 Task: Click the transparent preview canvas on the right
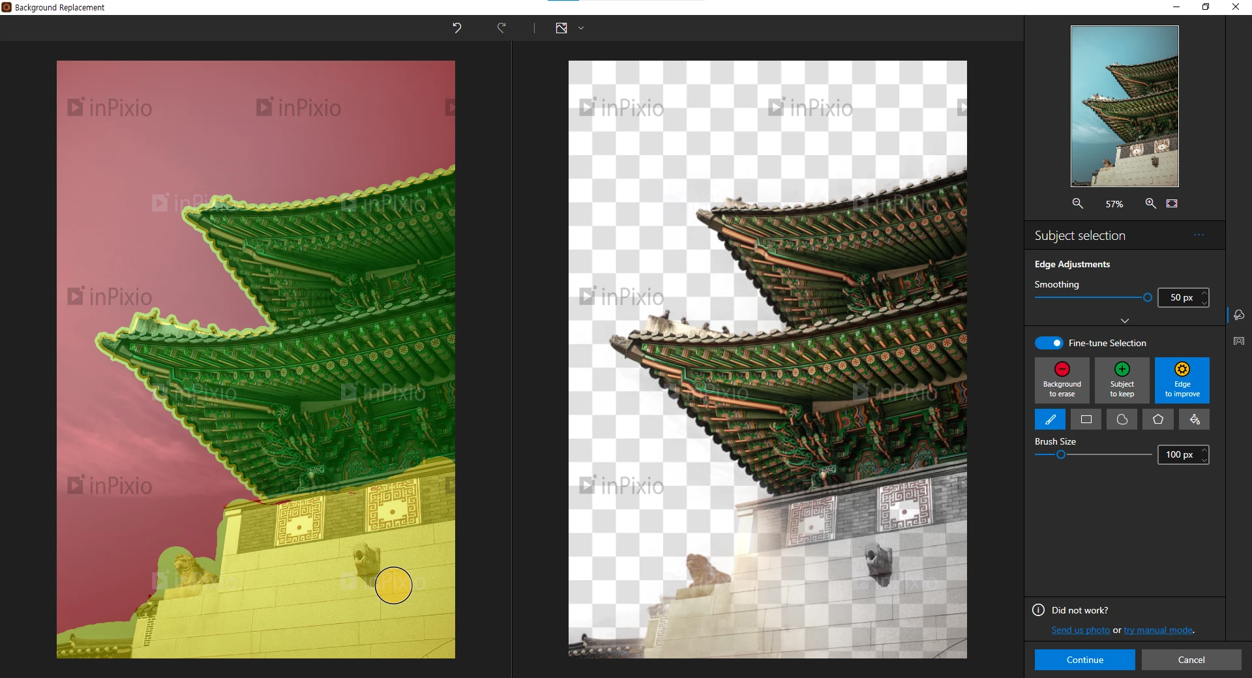tap(768, 359)
